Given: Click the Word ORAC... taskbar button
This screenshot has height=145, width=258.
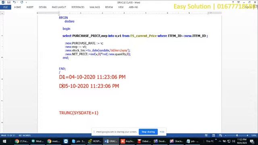Looking at the screenshot, I should 111,141.
